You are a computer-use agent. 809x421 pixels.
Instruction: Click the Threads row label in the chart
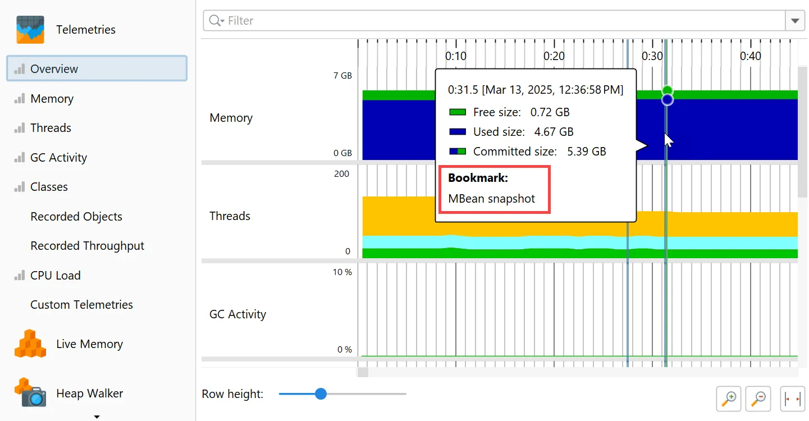[x=230, y=216]
